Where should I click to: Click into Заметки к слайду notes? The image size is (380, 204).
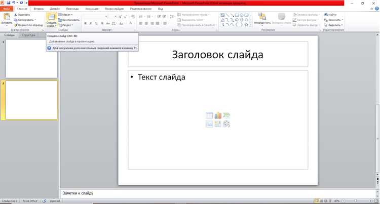tap(218, 193)
